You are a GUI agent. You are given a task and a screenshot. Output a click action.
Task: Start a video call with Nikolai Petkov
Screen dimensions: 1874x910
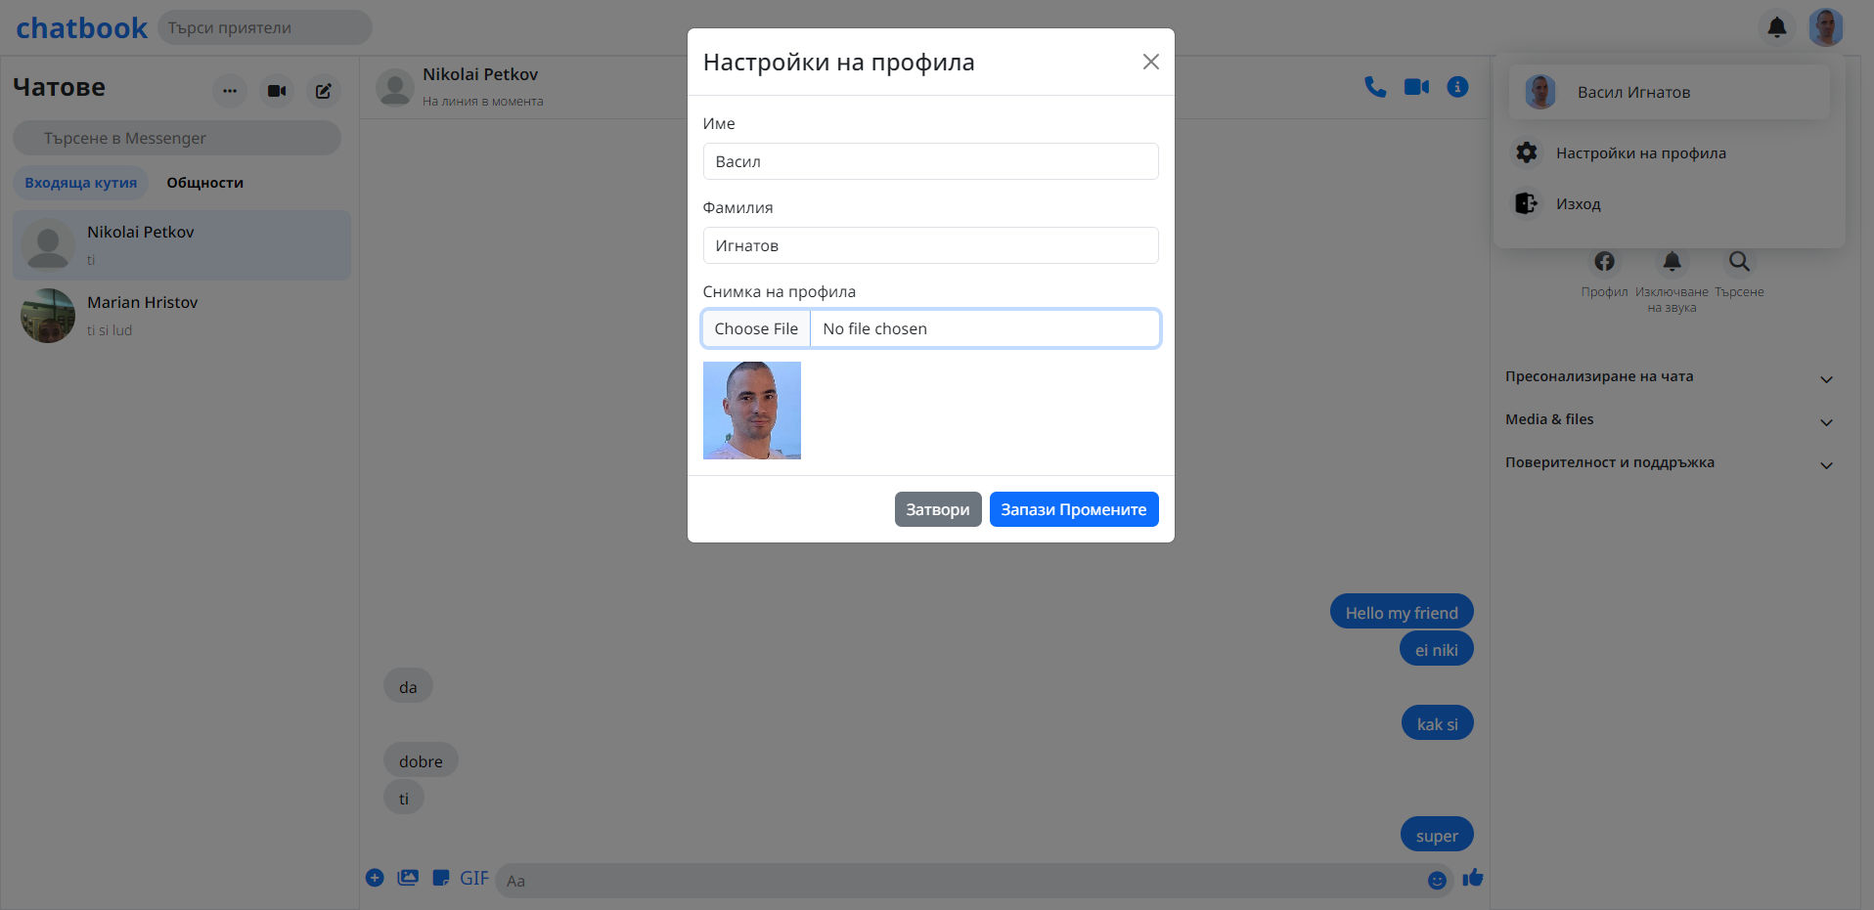1416,86
